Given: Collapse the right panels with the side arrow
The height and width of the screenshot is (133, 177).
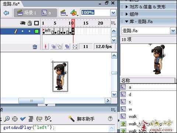Looking at the screenshot, I should click(x=119, y=121).
